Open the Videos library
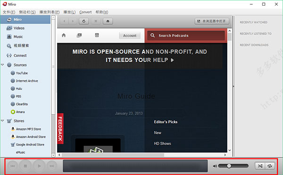Screen dimensions: 283x175 (x=19, y=28)
